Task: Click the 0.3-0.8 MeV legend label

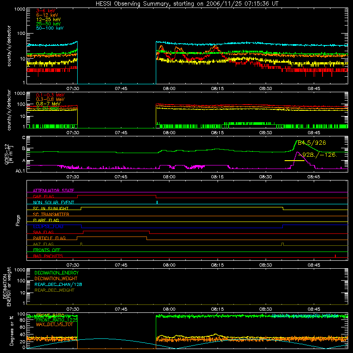Action: coord(50,99)
